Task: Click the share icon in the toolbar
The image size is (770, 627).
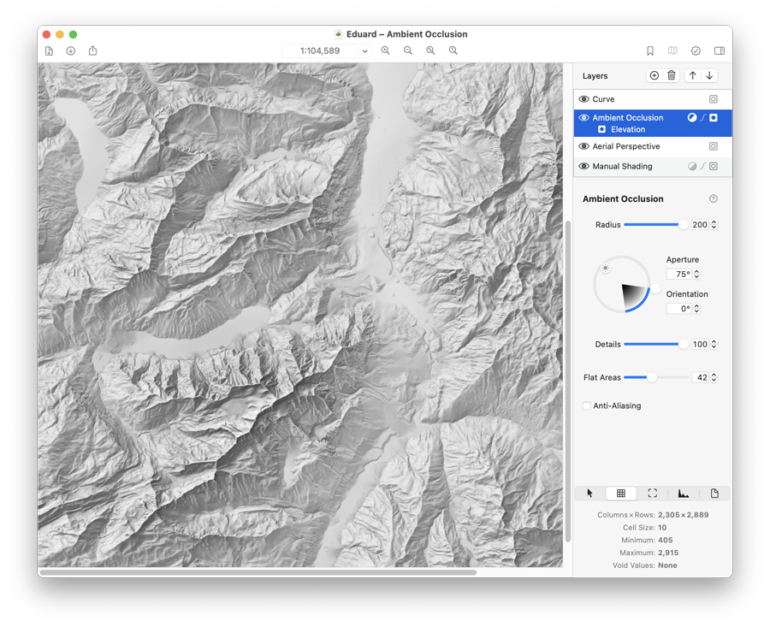Action: pos(92,50)
